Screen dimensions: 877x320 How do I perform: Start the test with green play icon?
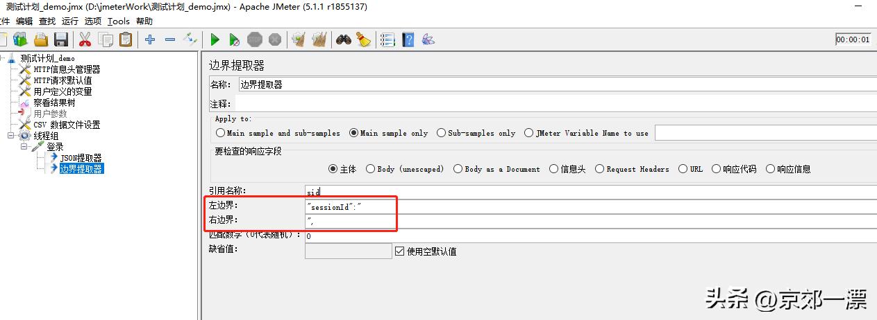click(215, 39)
